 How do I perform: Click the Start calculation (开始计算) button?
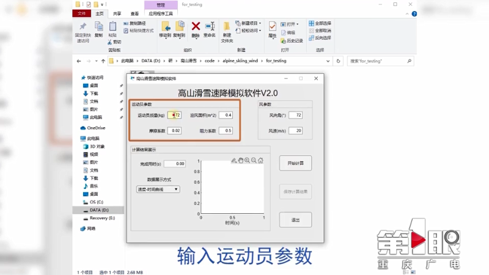295,163
